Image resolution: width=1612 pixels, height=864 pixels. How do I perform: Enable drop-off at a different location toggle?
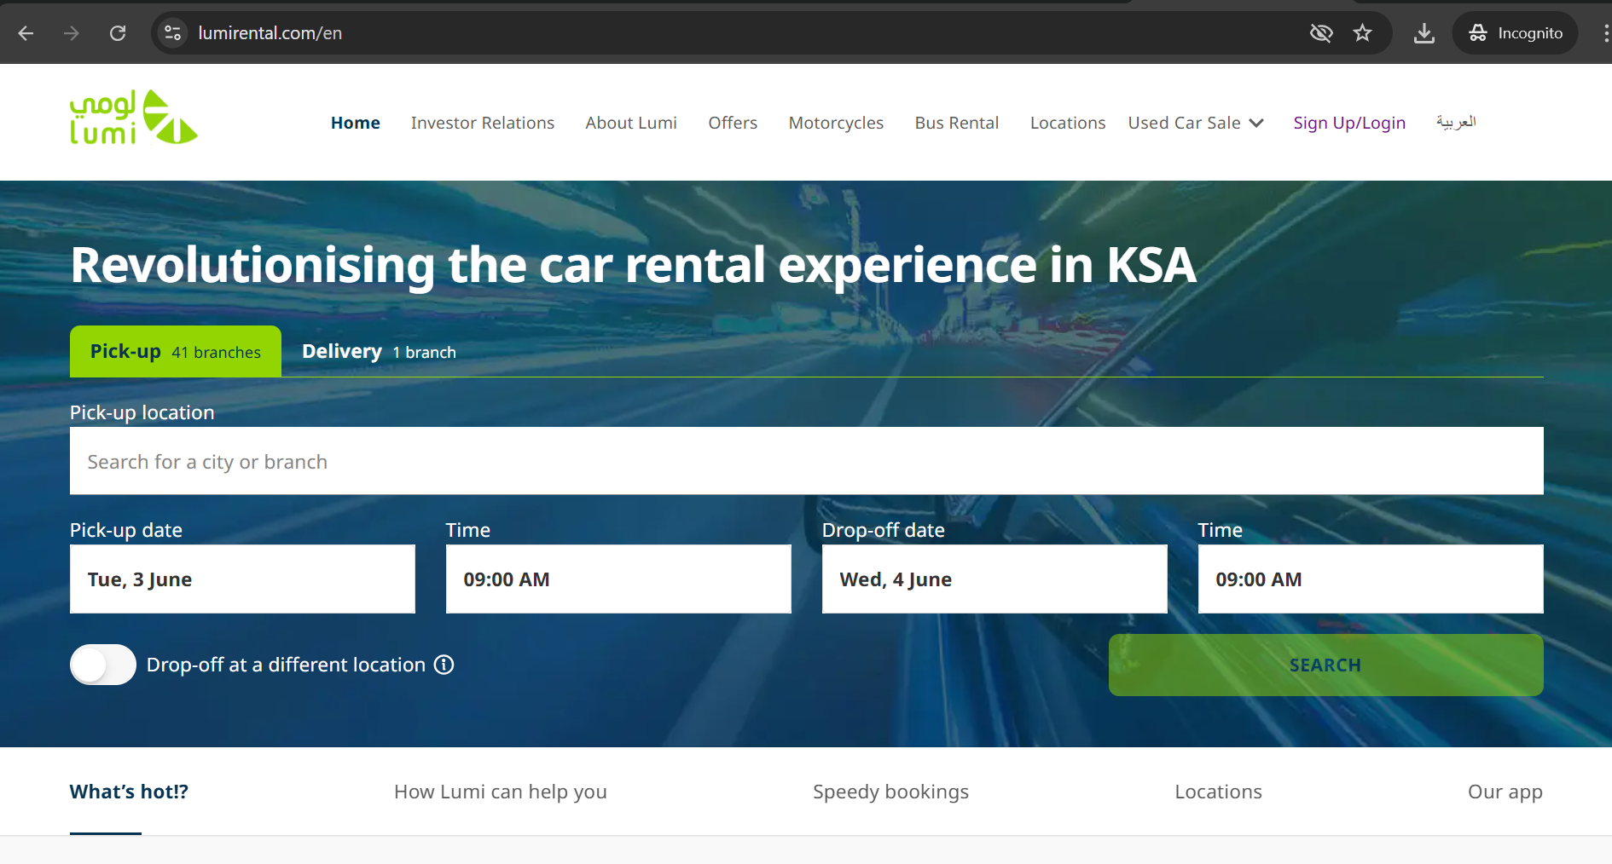click(103, 665)
